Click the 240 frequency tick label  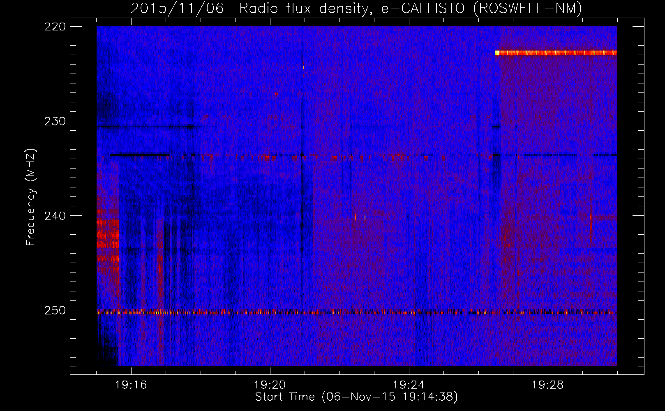[55, 216]
